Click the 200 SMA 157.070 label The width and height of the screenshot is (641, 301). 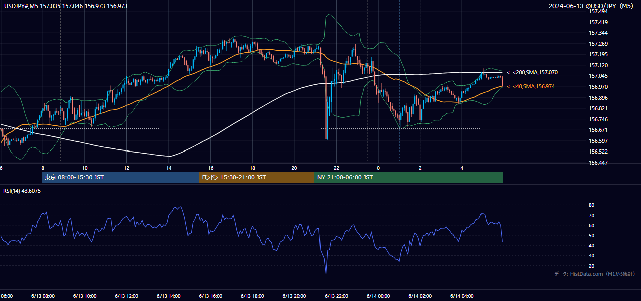click(x=532, y=73)
